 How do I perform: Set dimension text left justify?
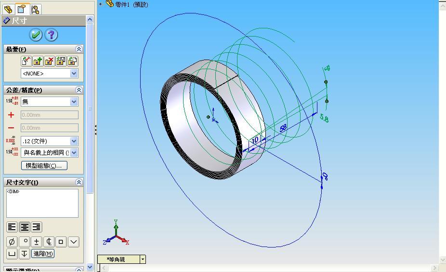coord(12,227)
